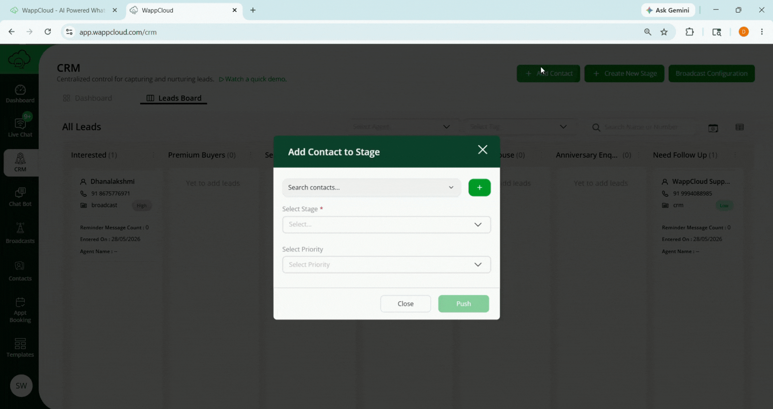The height and width of the screenshot is (409, 773).
Task: Expand the Select Stage dropdown
Action: tap(386, 225)
